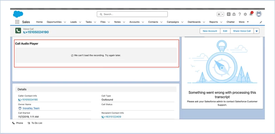Click header phone number +15105024190
This screenshot has width=275, height=134.
(x=36, y=32)
